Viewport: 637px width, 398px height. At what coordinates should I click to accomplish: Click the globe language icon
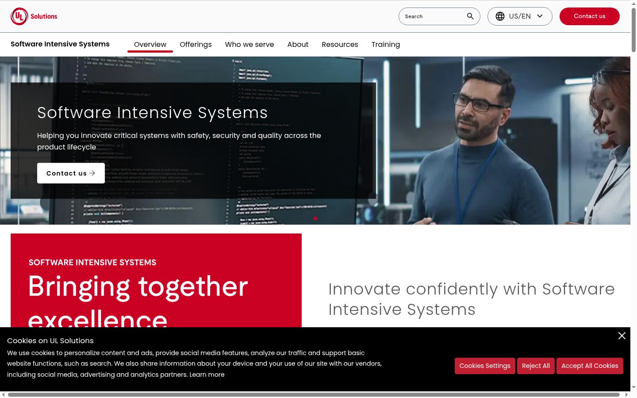click(500, 16)
